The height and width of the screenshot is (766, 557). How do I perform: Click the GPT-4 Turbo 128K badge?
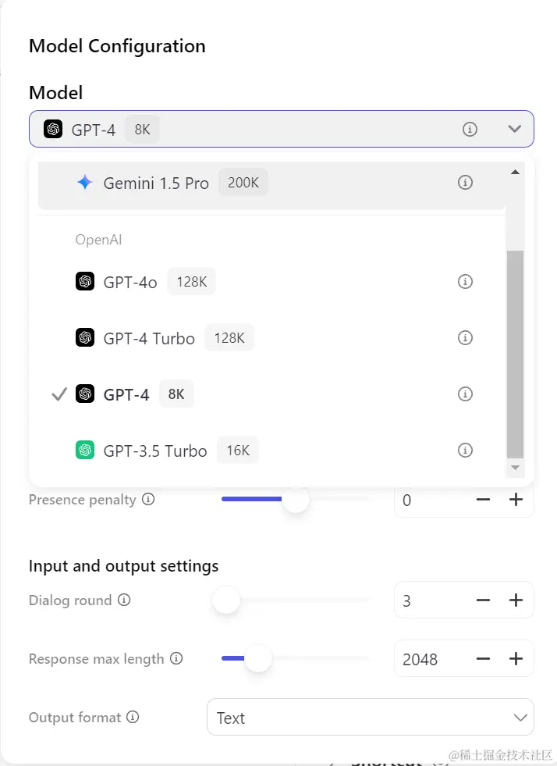229,337
